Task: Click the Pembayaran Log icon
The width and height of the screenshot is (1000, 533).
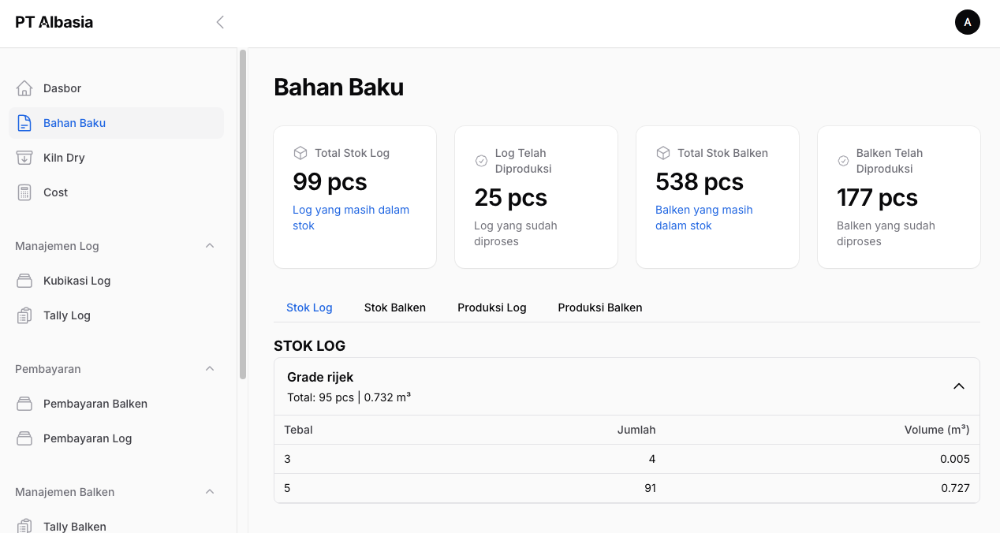Action: pyautogui.click(x=24, y=438)
